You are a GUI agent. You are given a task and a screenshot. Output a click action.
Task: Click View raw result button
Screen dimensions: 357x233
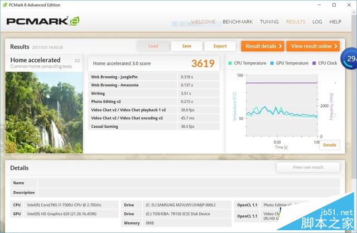click(308, 167)
